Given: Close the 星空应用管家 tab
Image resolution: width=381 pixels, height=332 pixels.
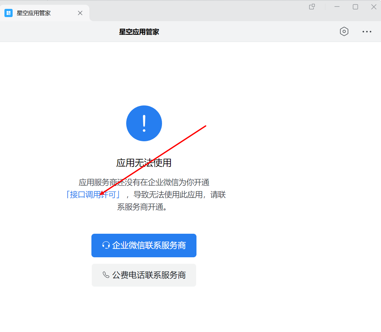Looking at the screenshot, I should (80, 13).
